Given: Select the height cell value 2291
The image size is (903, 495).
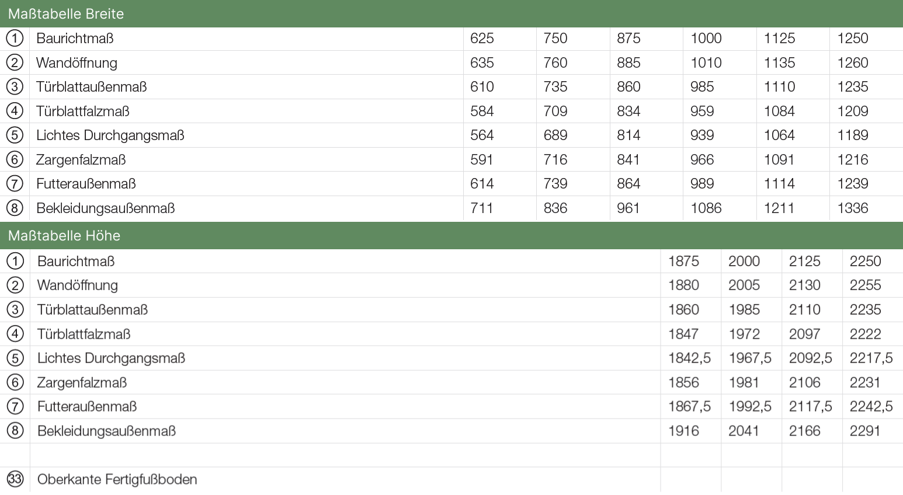Looking at the screenshot, I should coord(864,431).
